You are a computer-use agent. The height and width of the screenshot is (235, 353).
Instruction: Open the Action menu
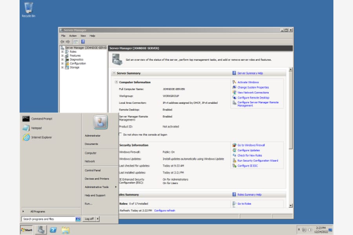pyautogui.click(x=73, y=36)
